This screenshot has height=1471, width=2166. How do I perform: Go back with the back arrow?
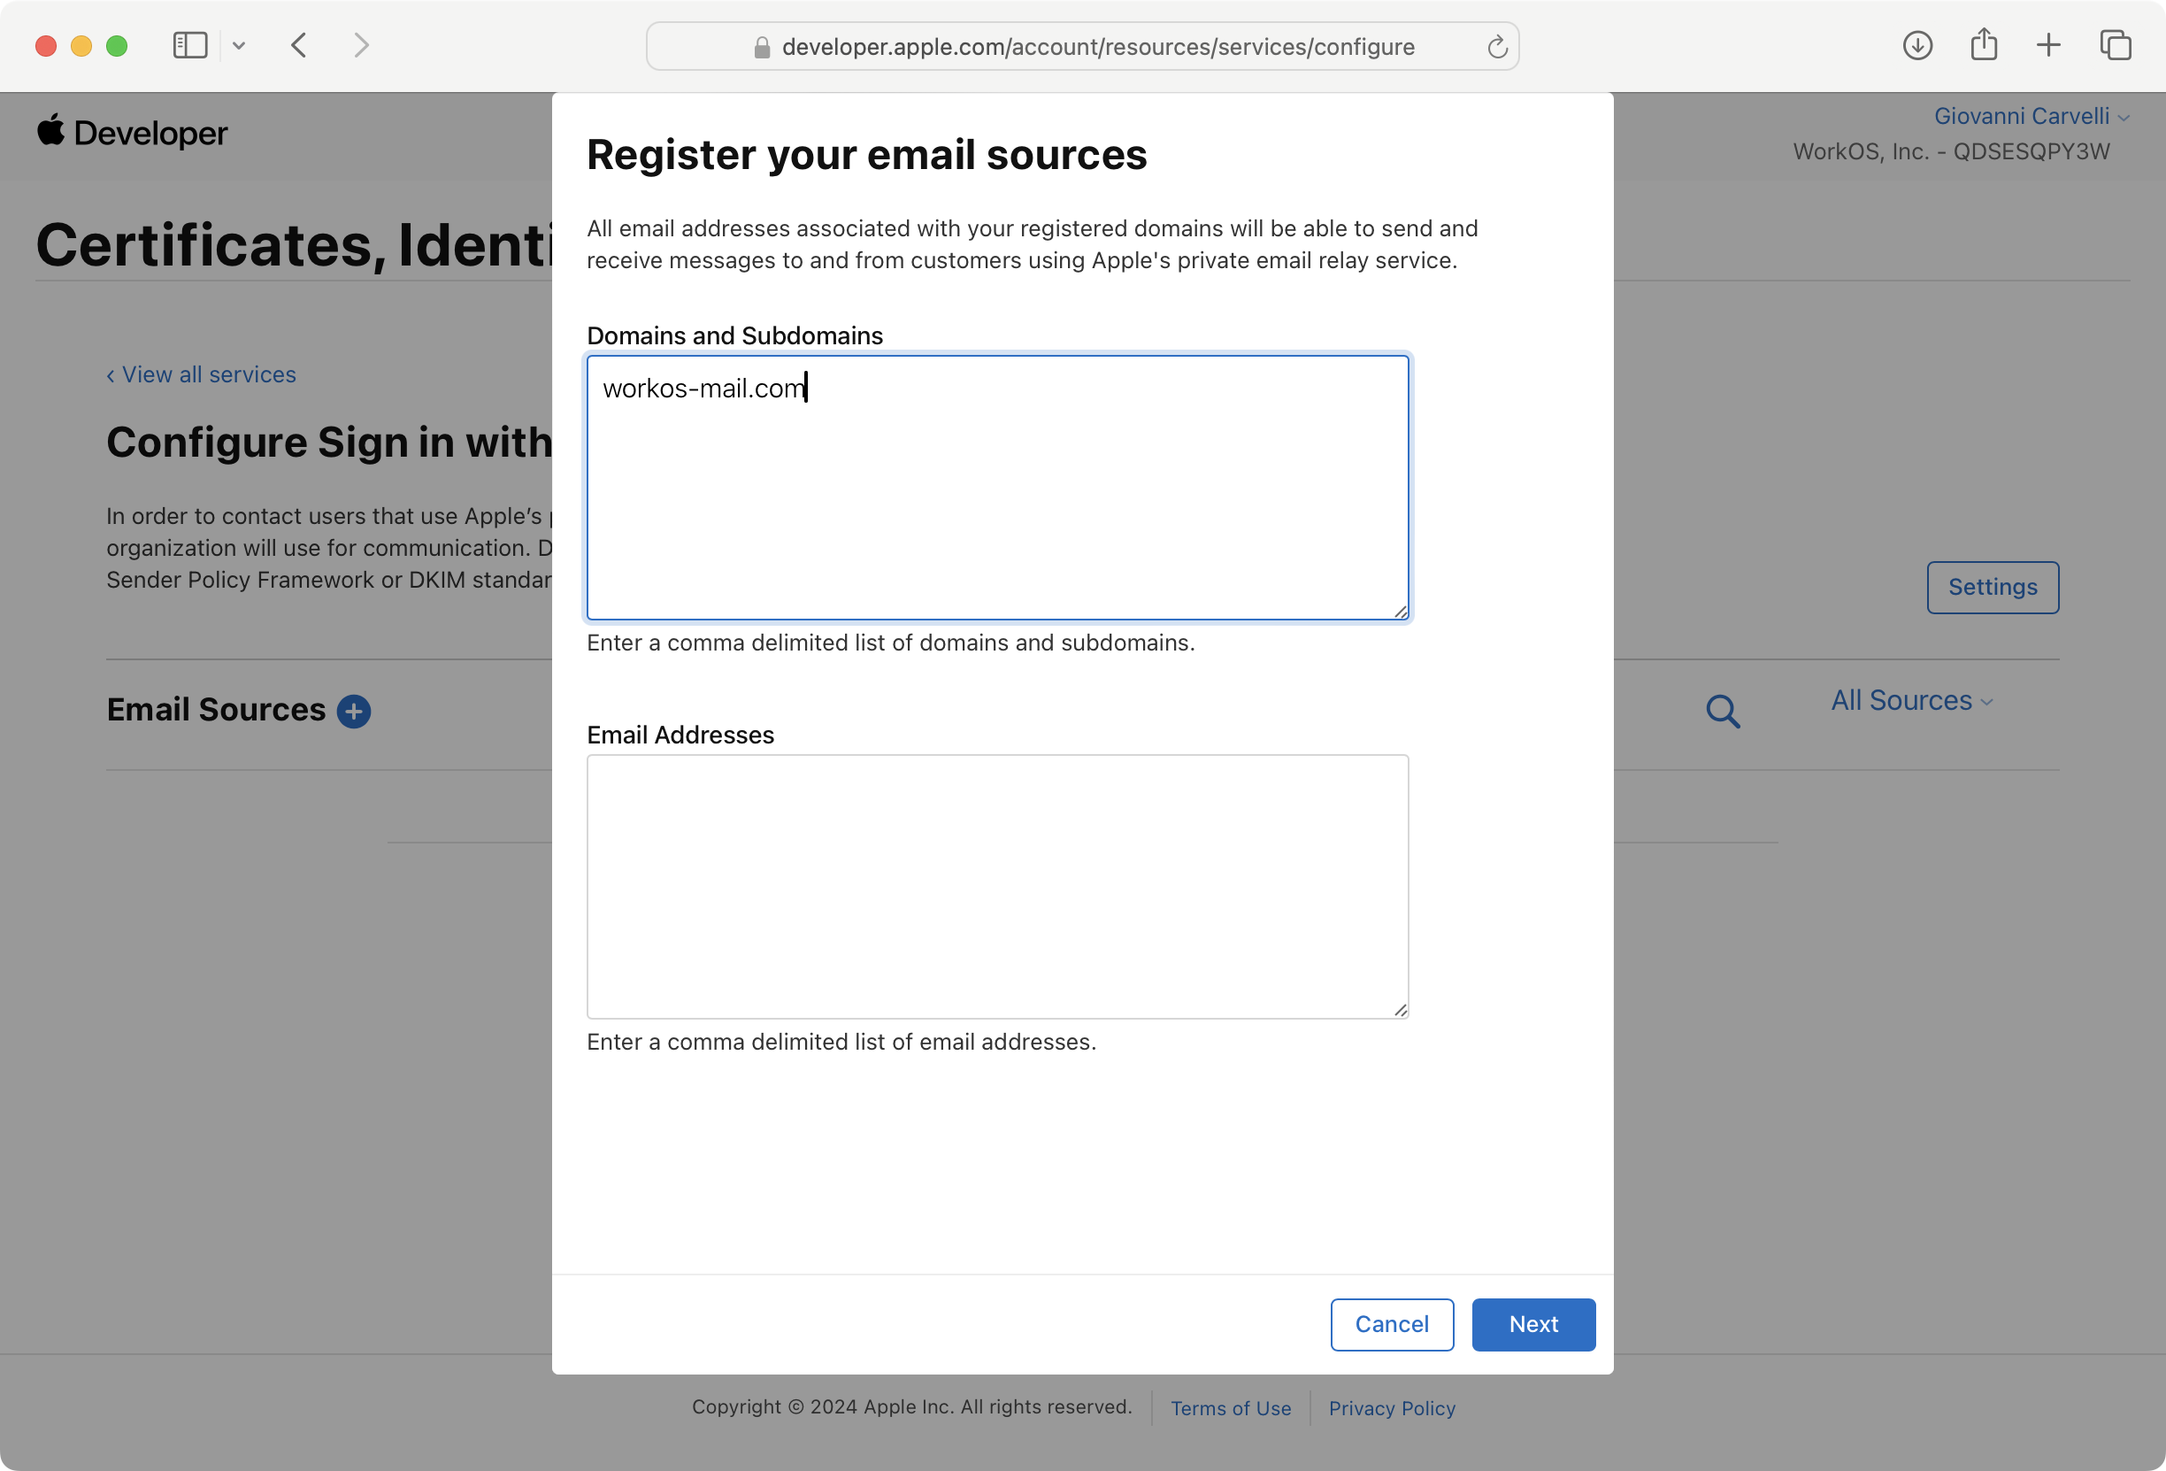[299, 46]
